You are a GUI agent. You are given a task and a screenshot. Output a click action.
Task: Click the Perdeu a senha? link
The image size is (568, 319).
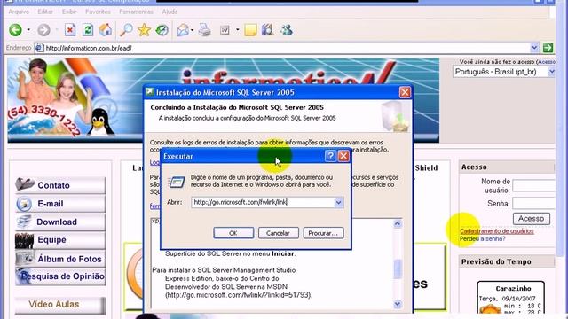[x=483, y=238]
